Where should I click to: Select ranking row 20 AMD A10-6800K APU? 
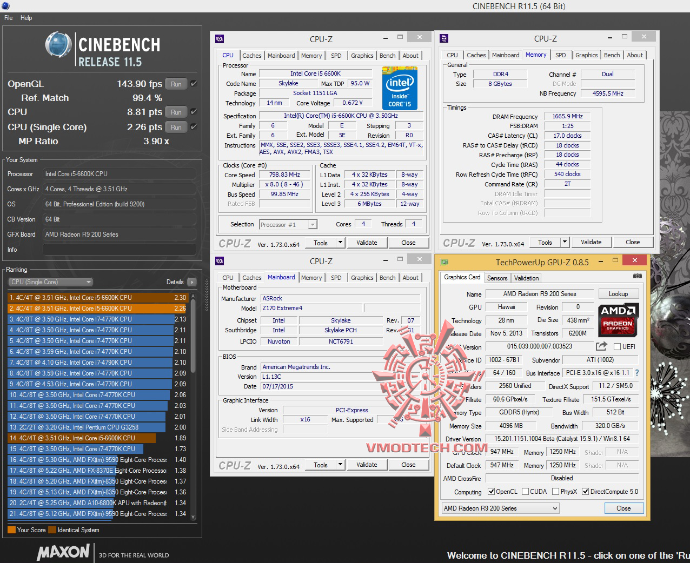pos(98,503)
